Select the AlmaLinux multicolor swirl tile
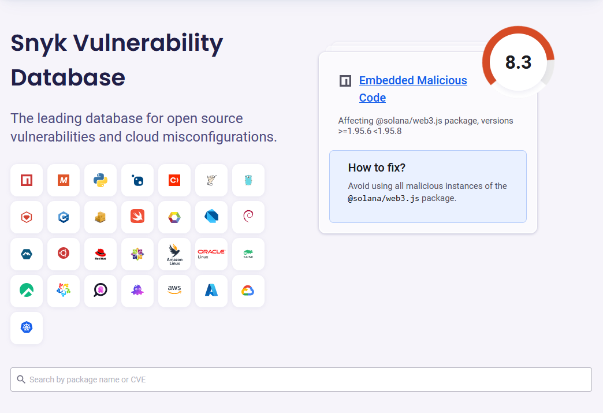The height and width of the screenshot is (413, 603). (64, 291)
